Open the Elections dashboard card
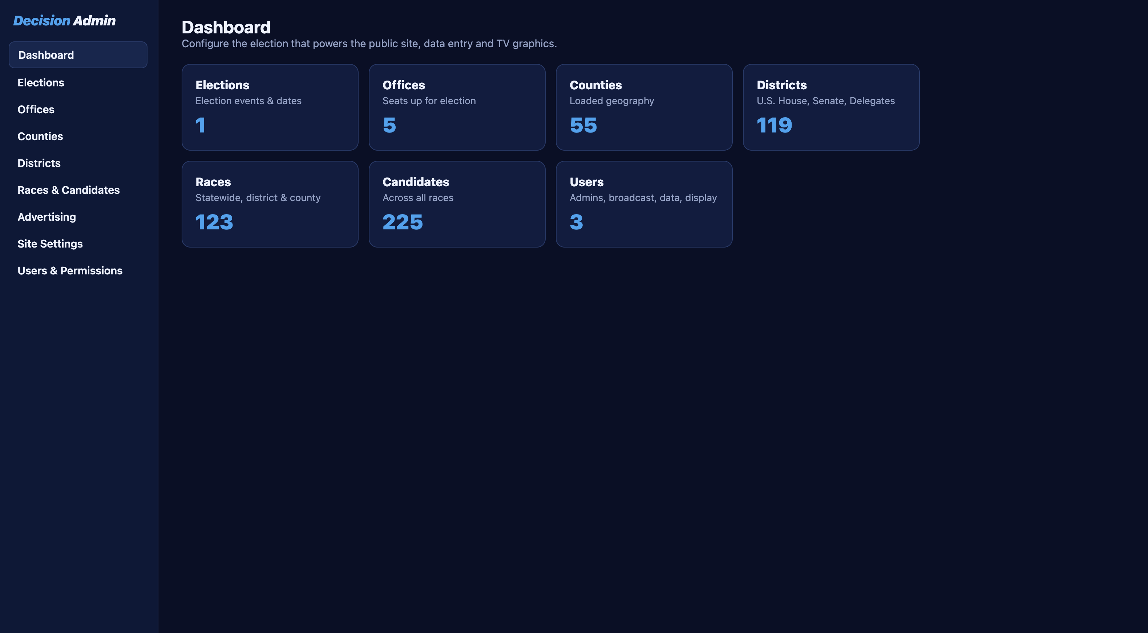Screen dimensions: 1148x633 point(270,107)
